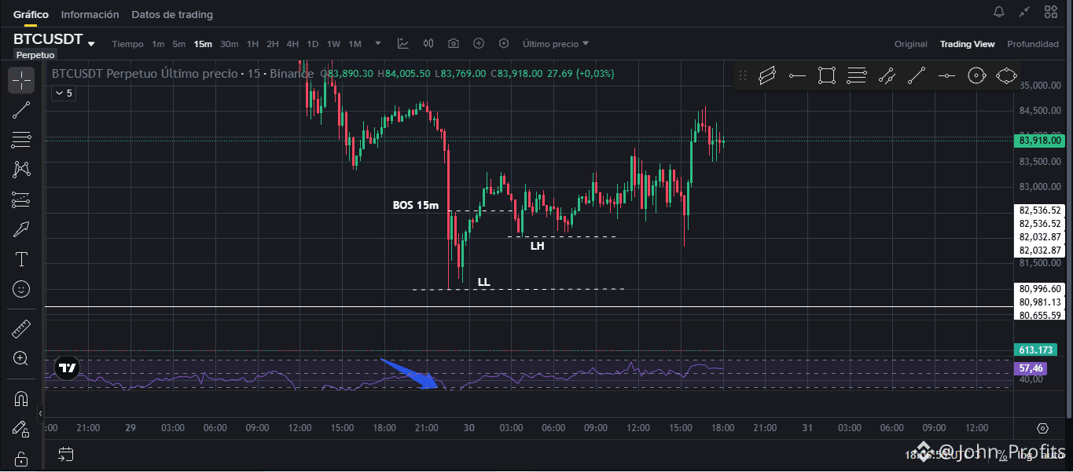Switch to Original chart view
Viewport: 1073px width, 472px height.
pos(911,44)
